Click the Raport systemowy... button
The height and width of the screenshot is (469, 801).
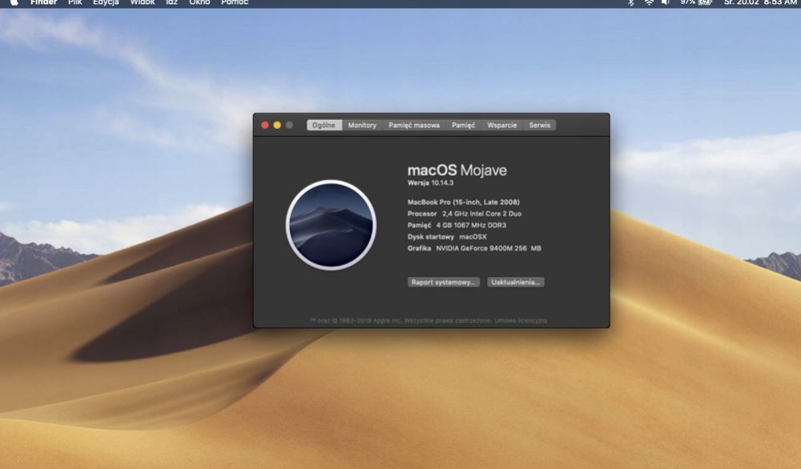coord(444,283)
